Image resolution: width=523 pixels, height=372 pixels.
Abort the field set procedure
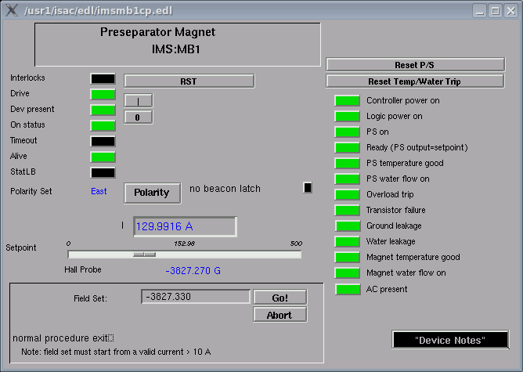pyautogui.click(x=280, y=315)
